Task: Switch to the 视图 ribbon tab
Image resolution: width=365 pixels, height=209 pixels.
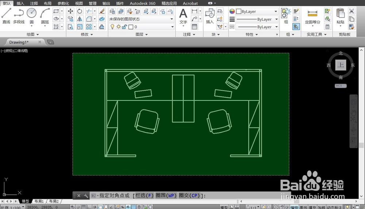Action: [79, 3]
